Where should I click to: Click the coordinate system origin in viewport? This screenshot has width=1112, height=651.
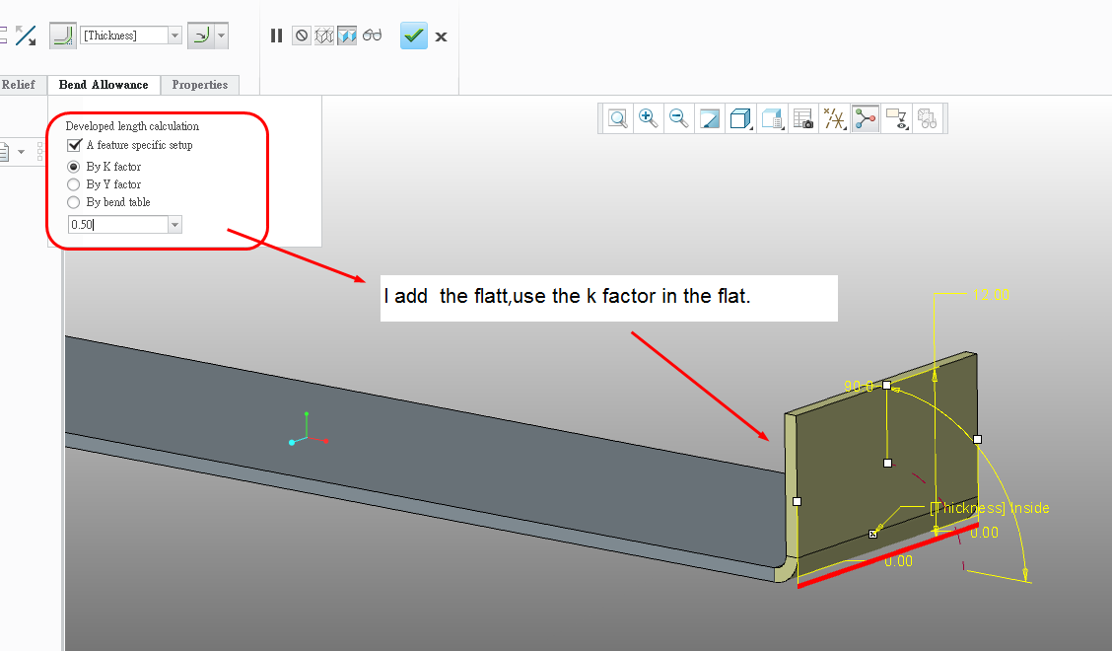pos(307,439)
